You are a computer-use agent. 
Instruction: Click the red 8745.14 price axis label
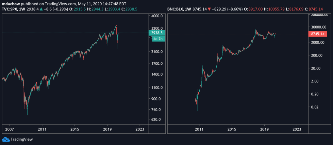(x=319, y=34)
